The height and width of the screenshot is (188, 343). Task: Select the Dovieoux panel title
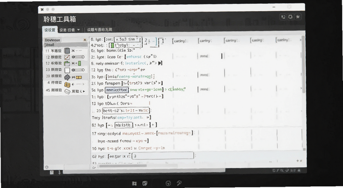tap(52, 40)
